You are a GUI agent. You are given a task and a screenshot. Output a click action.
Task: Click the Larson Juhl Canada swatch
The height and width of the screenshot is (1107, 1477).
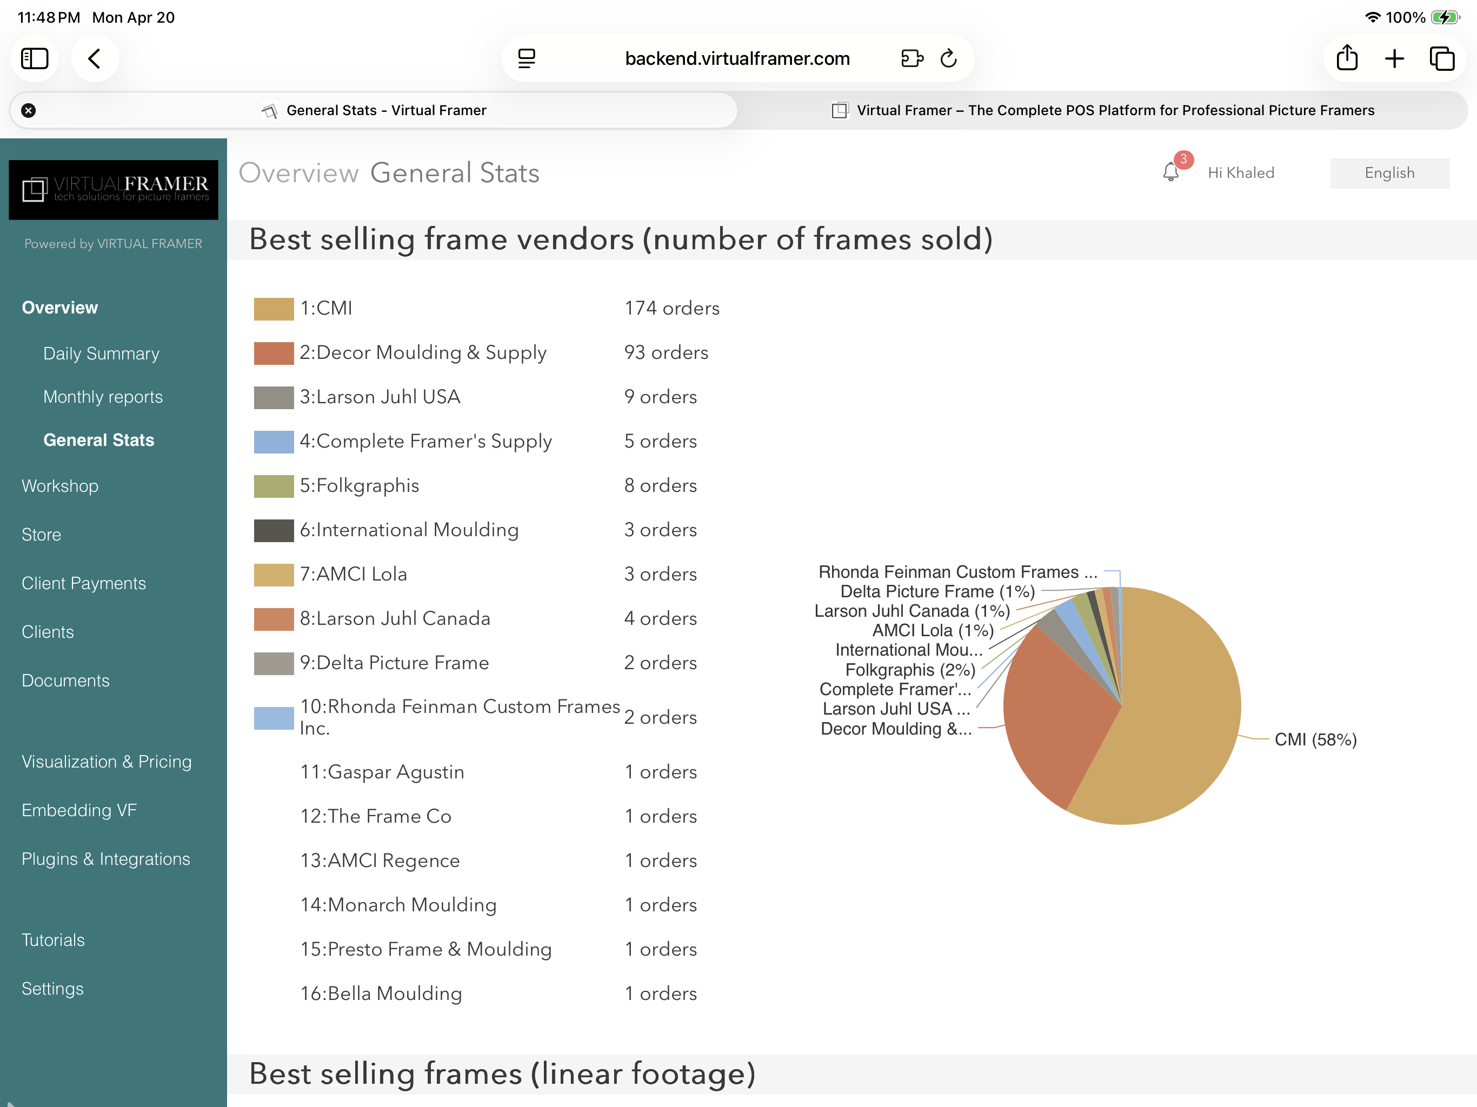coord(274,619)
